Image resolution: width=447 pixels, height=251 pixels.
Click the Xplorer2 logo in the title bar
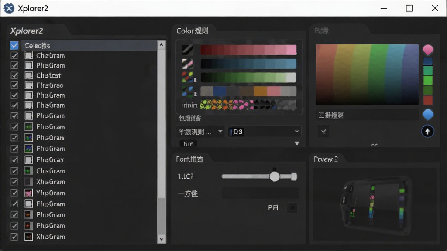coord(9,8)
